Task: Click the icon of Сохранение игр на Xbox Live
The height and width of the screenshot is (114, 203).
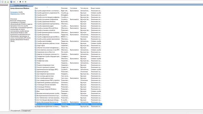Action: (36, 52)
